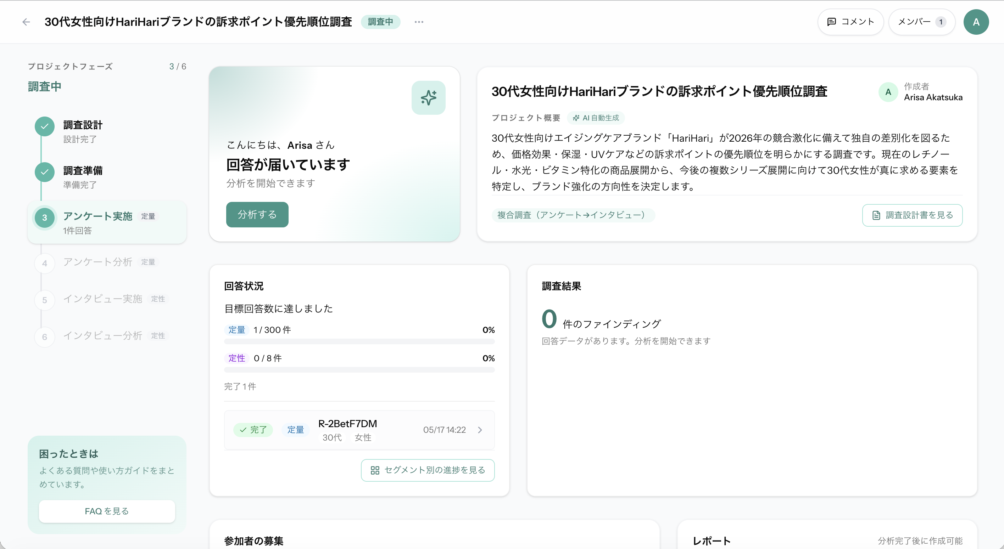Click the AI 自動生成 badge
The image size is (1004, 549).
click(x=596, y=118)
